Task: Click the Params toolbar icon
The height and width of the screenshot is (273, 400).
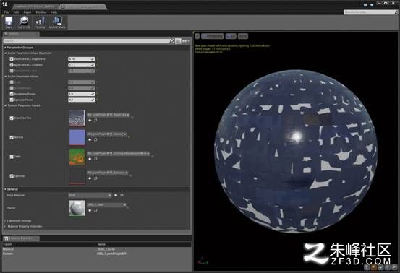Action: [x=40, y=21]
